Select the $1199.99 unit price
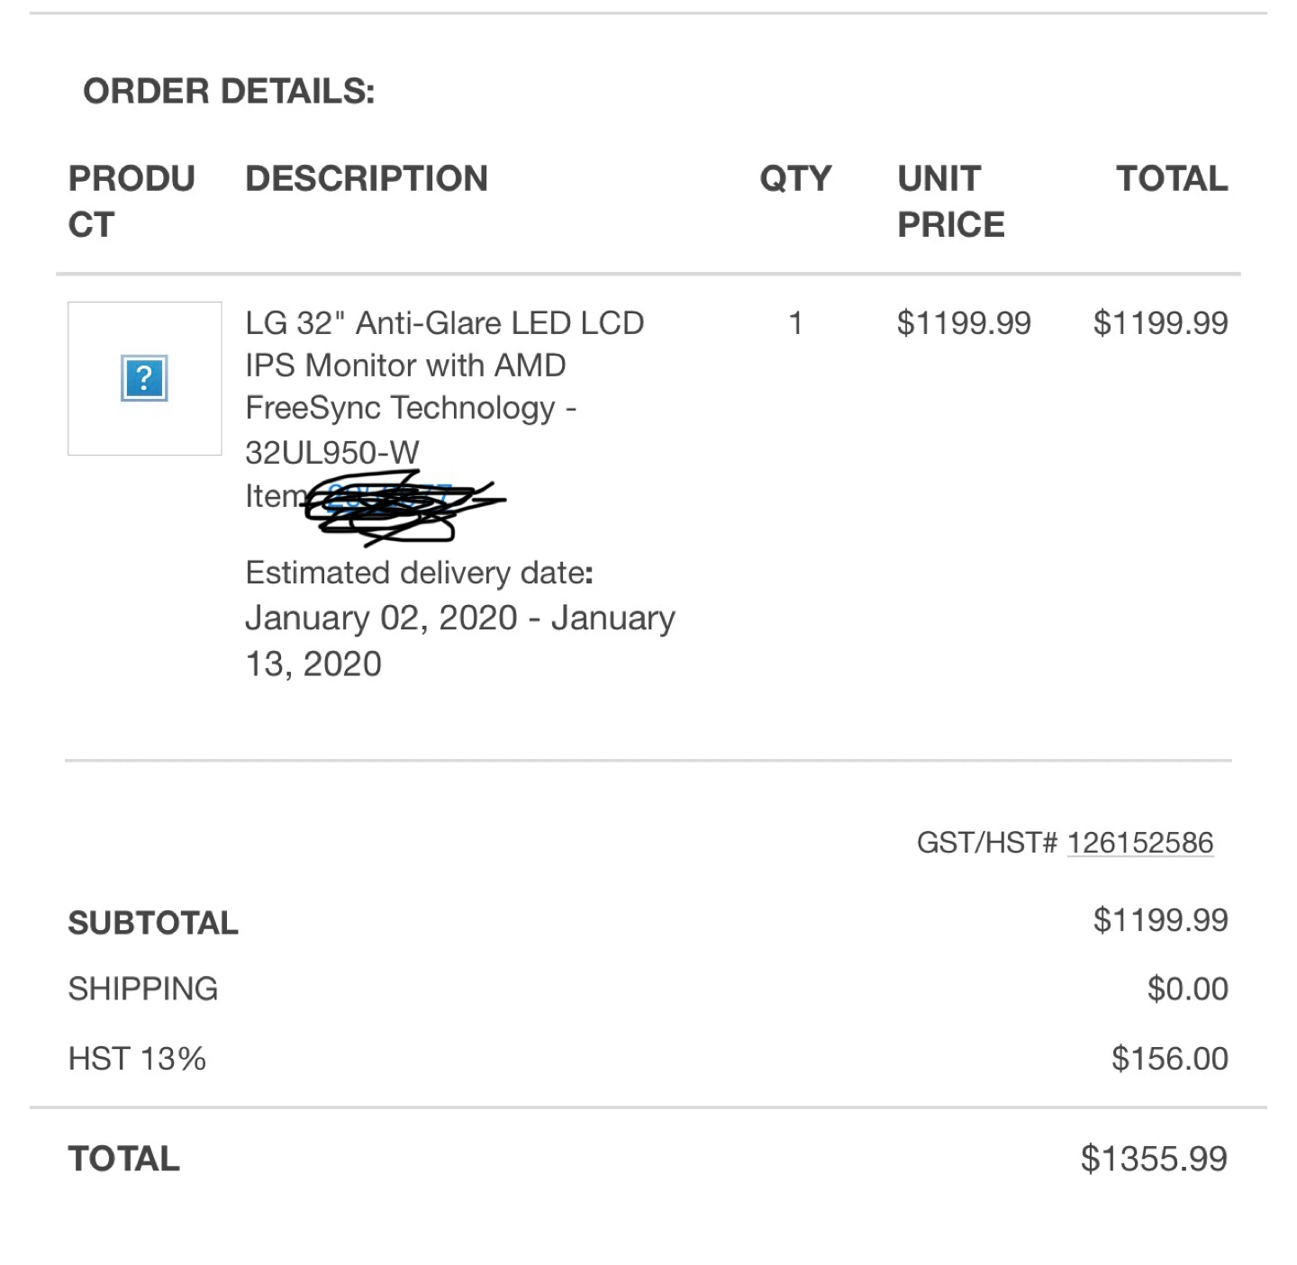 tap(964, 322)
